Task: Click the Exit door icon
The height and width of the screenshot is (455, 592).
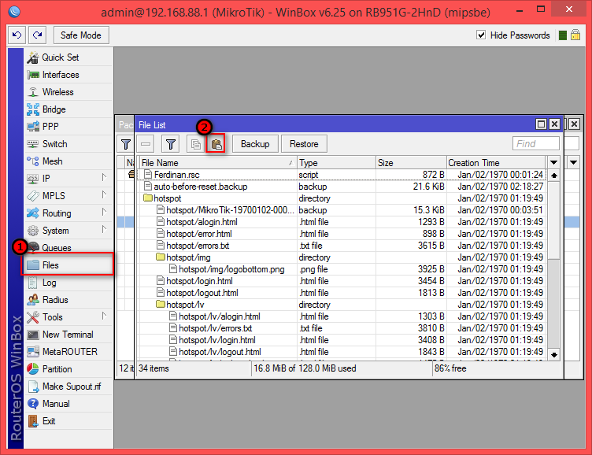Action: tap(33, 421)
